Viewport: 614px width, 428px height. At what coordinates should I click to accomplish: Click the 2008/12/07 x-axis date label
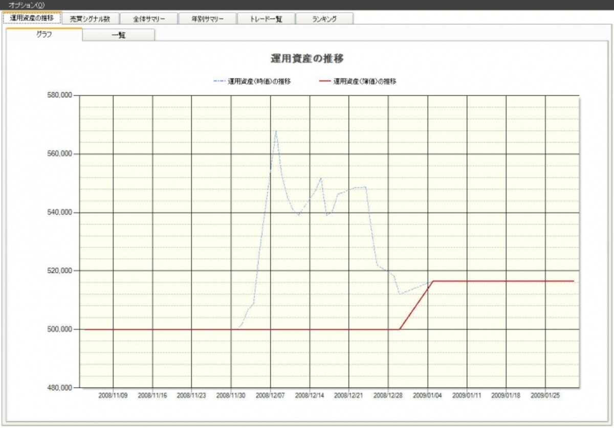coord(271,396)
